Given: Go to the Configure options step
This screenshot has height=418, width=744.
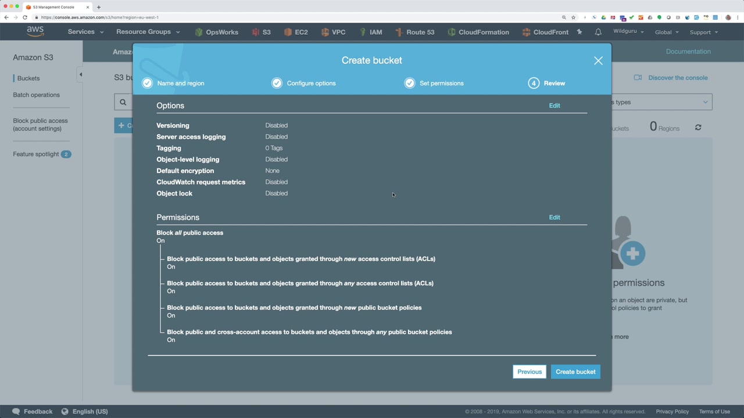Looking at the screenshot, I should pos(303,83).
